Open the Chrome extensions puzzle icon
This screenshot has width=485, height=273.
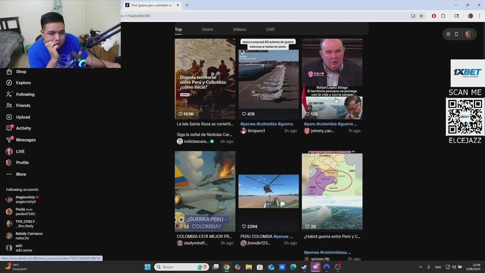[443, 16]
